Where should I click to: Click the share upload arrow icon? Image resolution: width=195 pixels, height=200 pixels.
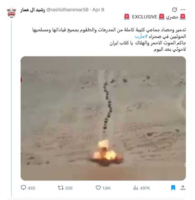point(183,188)
